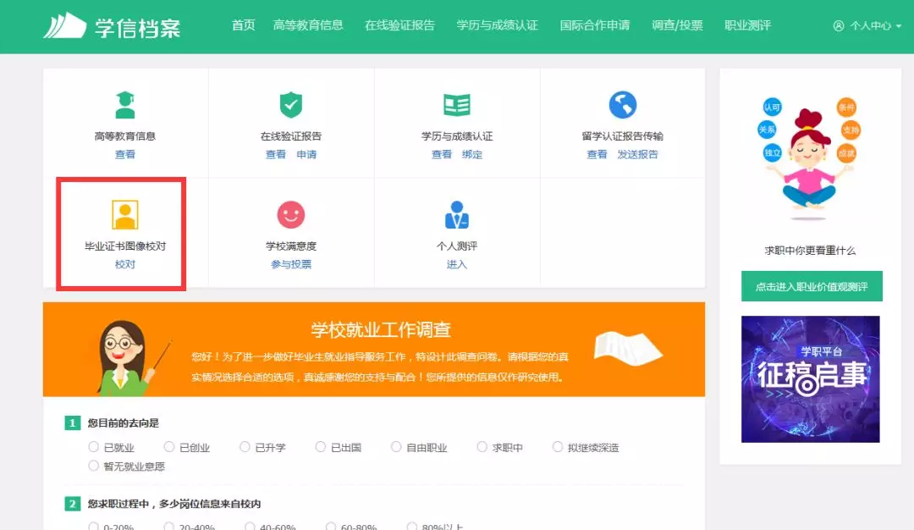
Task: Open the 毕业证书图像校对 portrait icon
Action: click(x=125, y=215)
